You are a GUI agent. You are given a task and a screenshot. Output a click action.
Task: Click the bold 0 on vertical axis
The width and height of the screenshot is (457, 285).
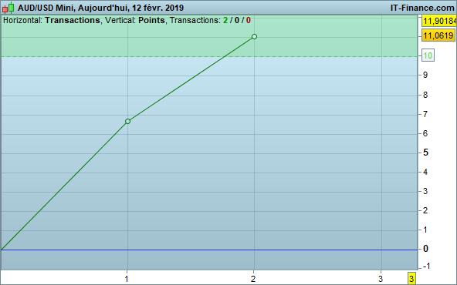click(x=425, y=249)
